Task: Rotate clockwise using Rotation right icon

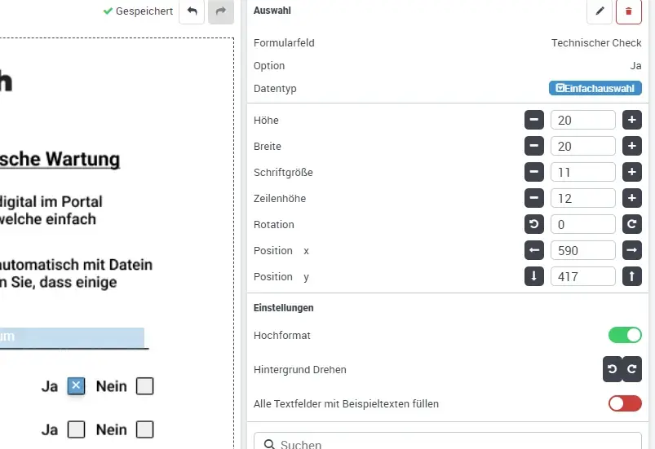Action: click(x=632, y=225)
